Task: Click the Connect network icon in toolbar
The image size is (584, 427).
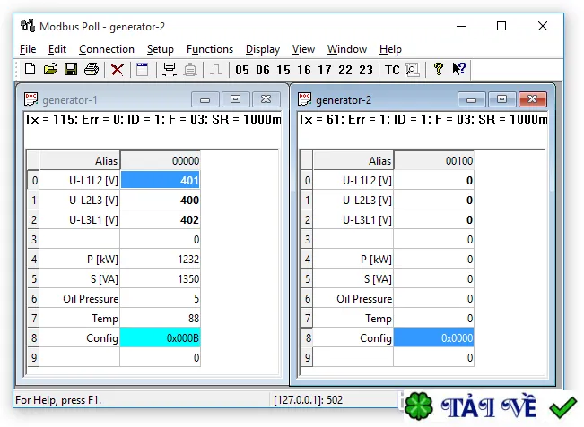Action: (x=170, y=70)
